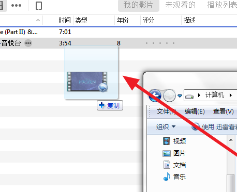Click the Back arrow in Explorer window
Image resolution: width=237 pixels, height=192 pixels.
click(x=155, y=95)
